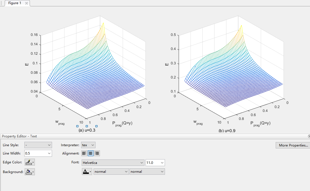Image resolution: width=310 pixels, height=191 pixels.
Task: Open the second normal font style dropdown
Action: (147, 171)
